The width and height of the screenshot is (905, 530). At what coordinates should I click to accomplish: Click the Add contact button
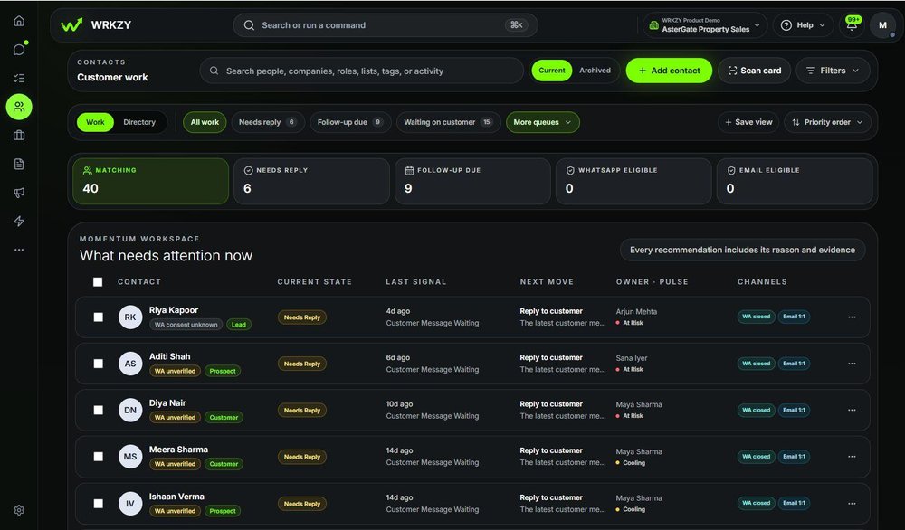669,71
